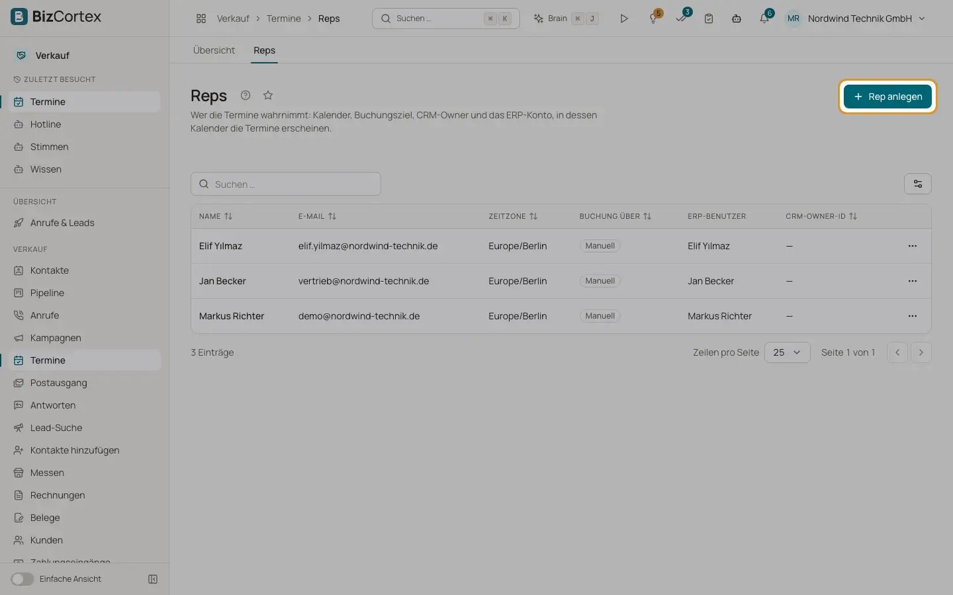Screen dimensions: 953x595
Task: Favorite the Reps page with star icon
Action: pyautogui.click(x=268, y=95)
